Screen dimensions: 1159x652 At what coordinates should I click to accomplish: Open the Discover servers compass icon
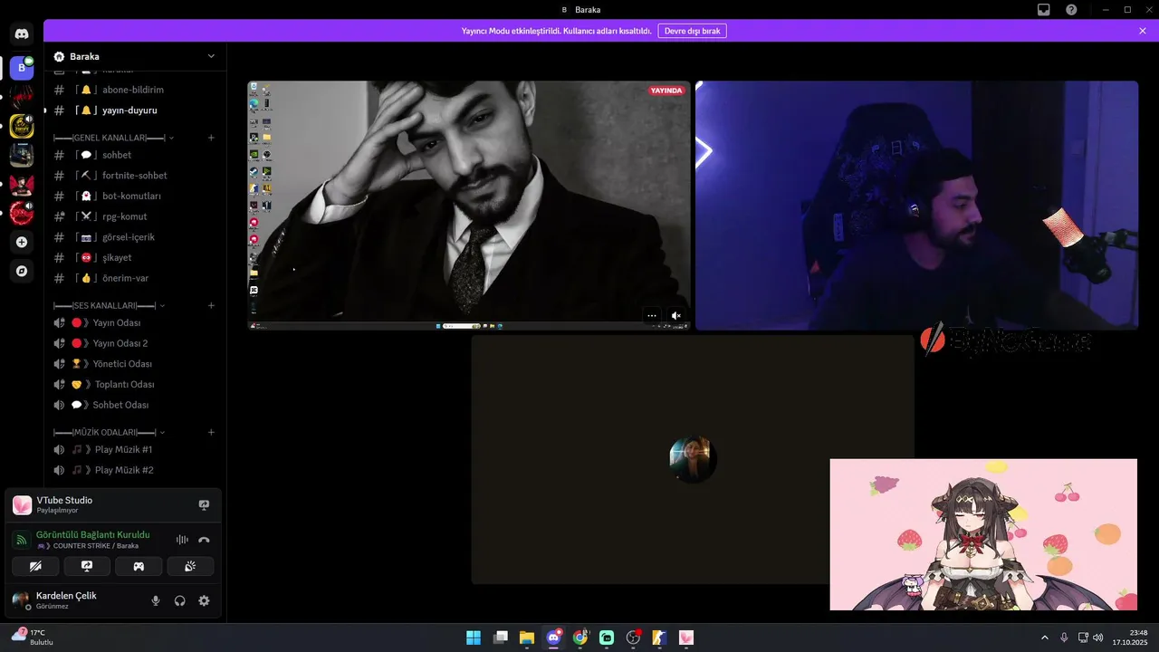pyautogui.click(x=22, y=271)
